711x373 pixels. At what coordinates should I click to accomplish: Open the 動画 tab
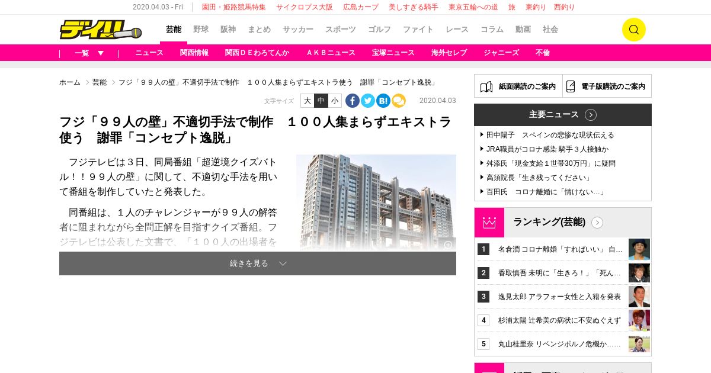click(523, 30)
